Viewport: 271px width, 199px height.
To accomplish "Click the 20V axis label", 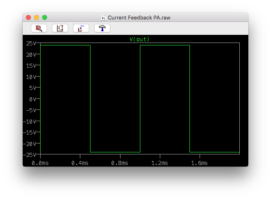I will tap(31, 55).
